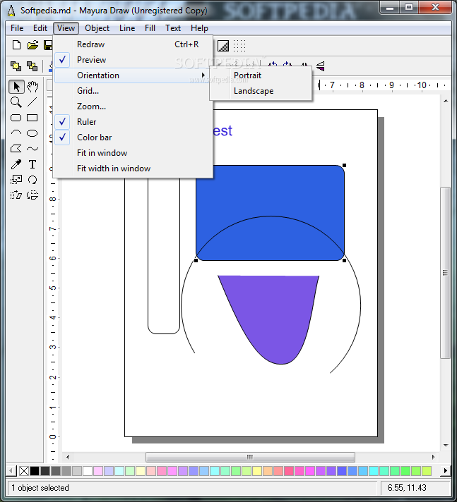Click the Send to back icon

point(32,66)
